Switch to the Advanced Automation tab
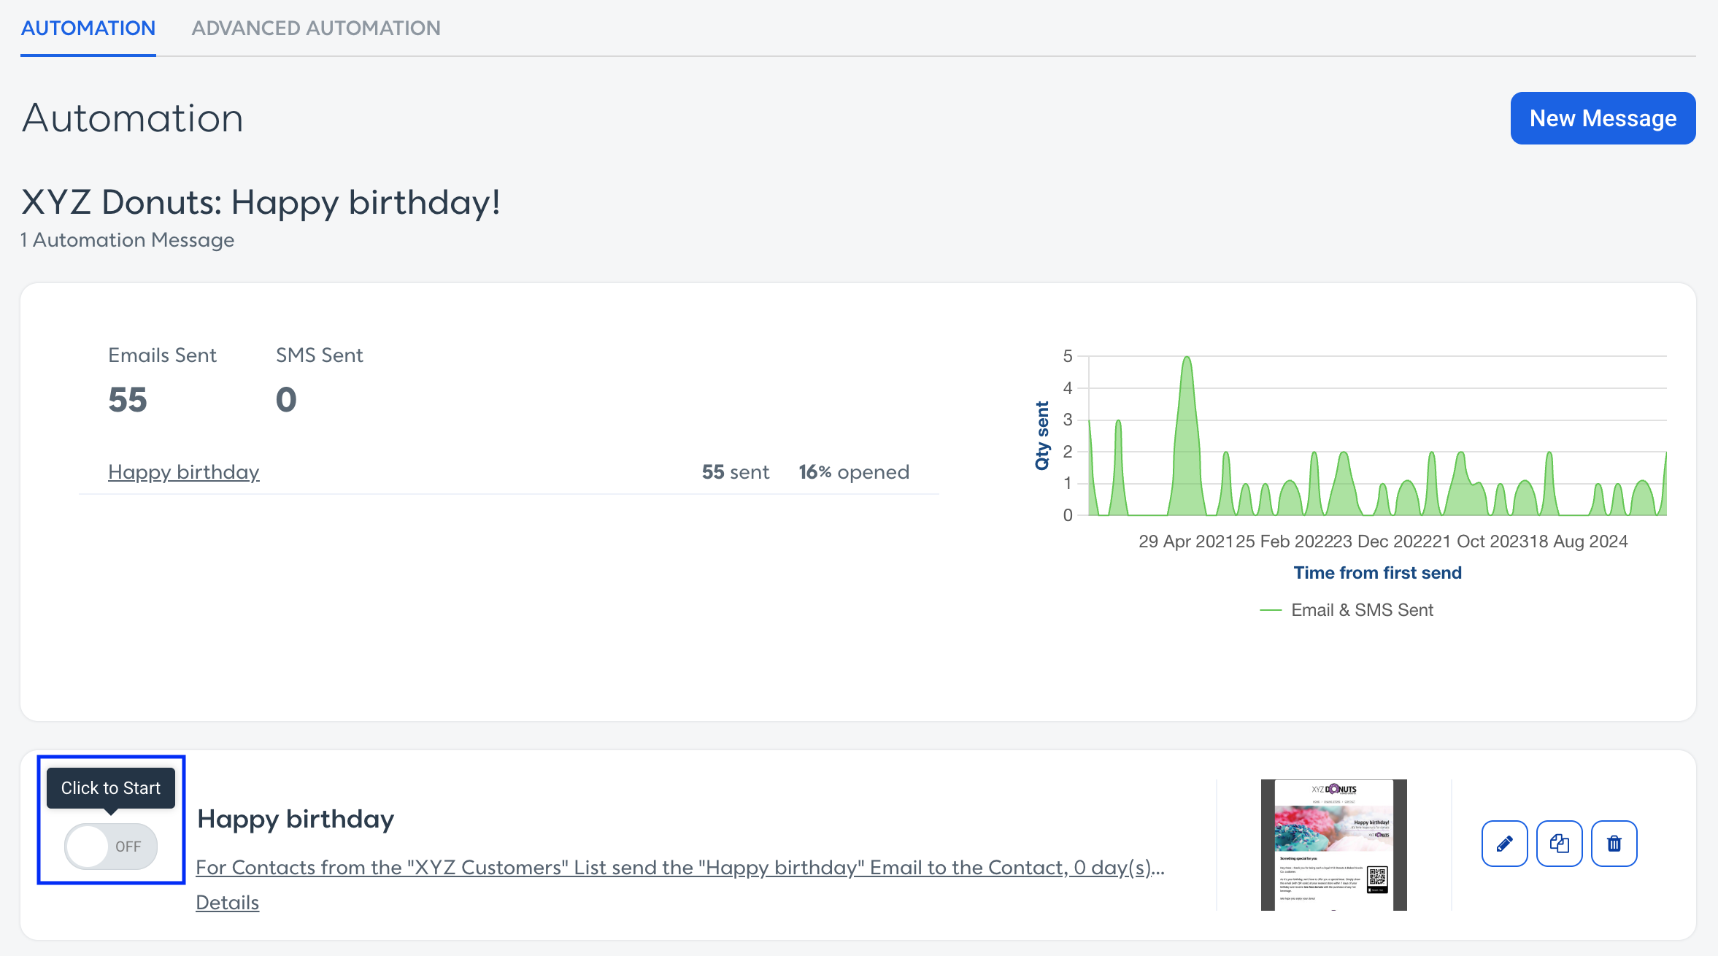 (x=316, y=28)
